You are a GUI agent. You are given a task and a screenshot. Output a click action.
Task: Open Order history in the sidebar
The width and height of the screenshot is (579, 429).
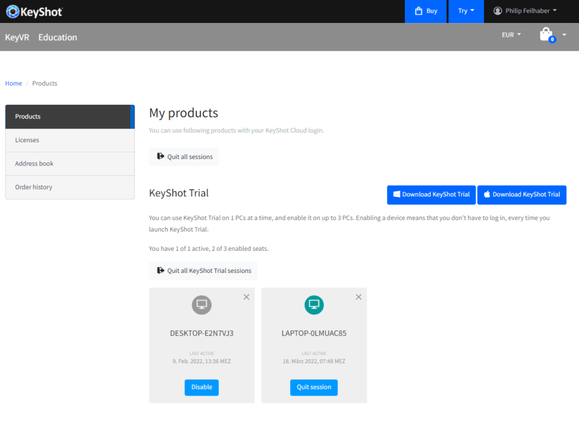click(x=70, y=187)
